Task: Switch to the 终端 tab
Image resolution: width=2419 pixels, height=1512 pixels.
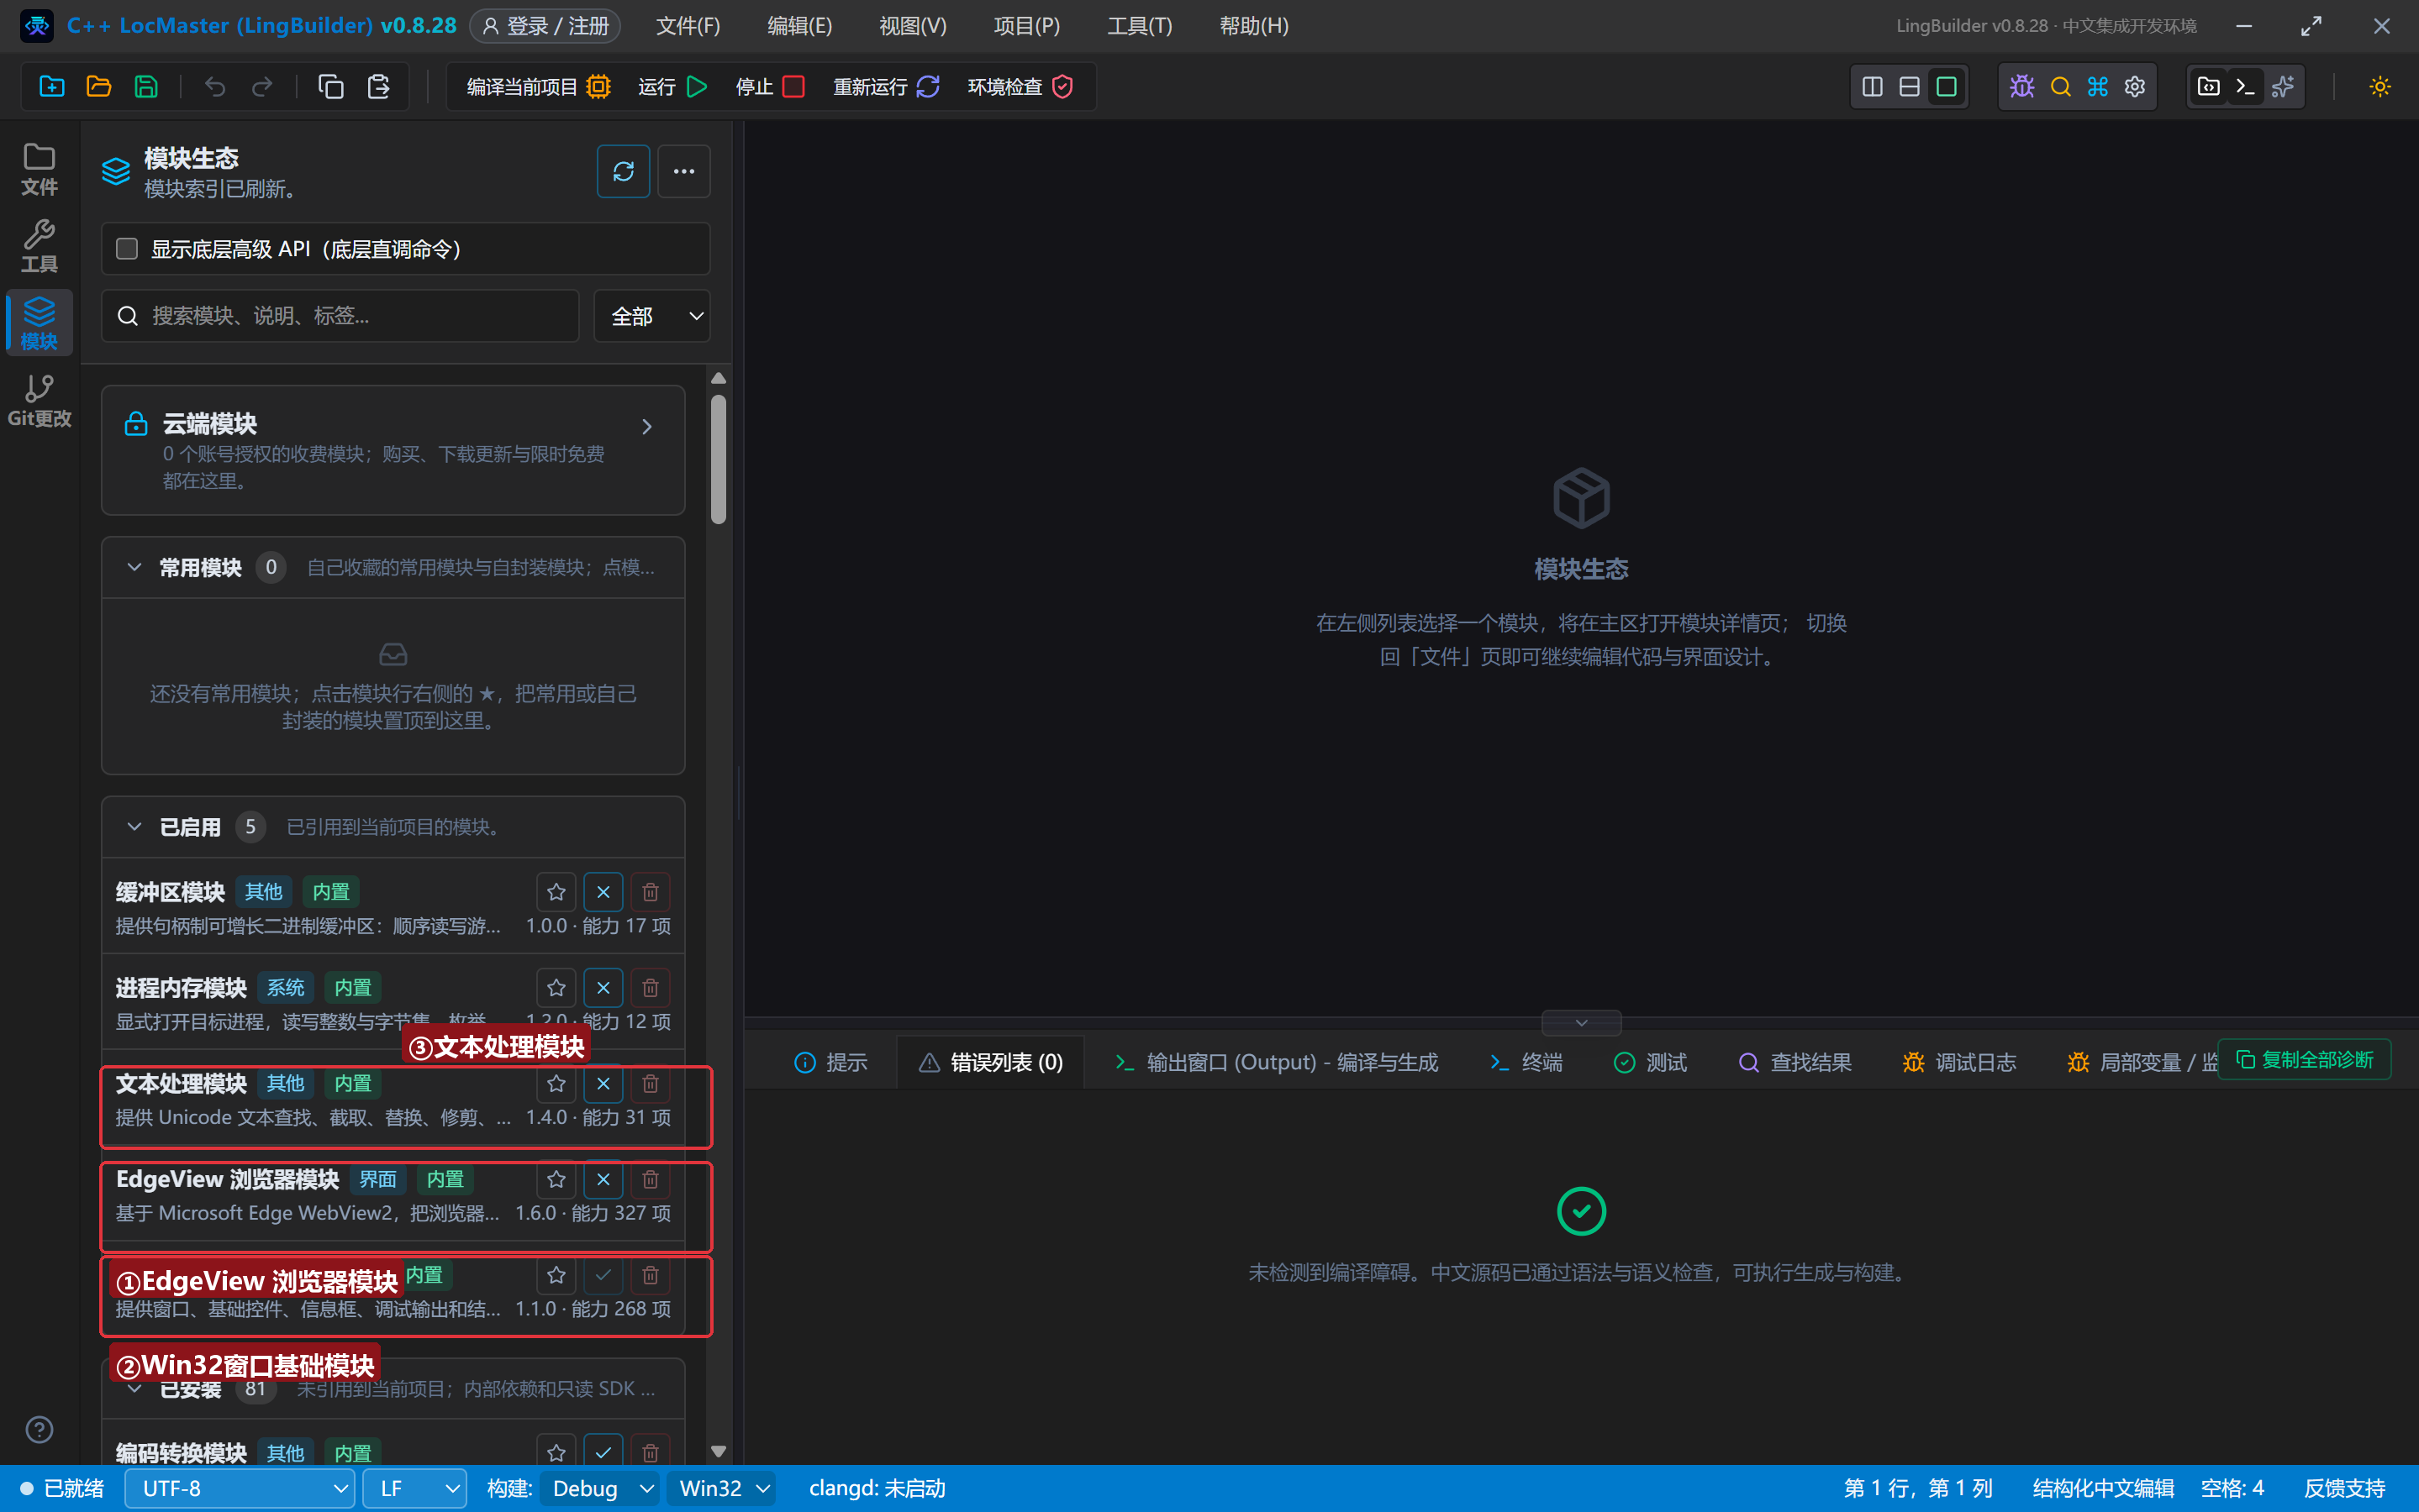Action: tap(1525, 1062)
